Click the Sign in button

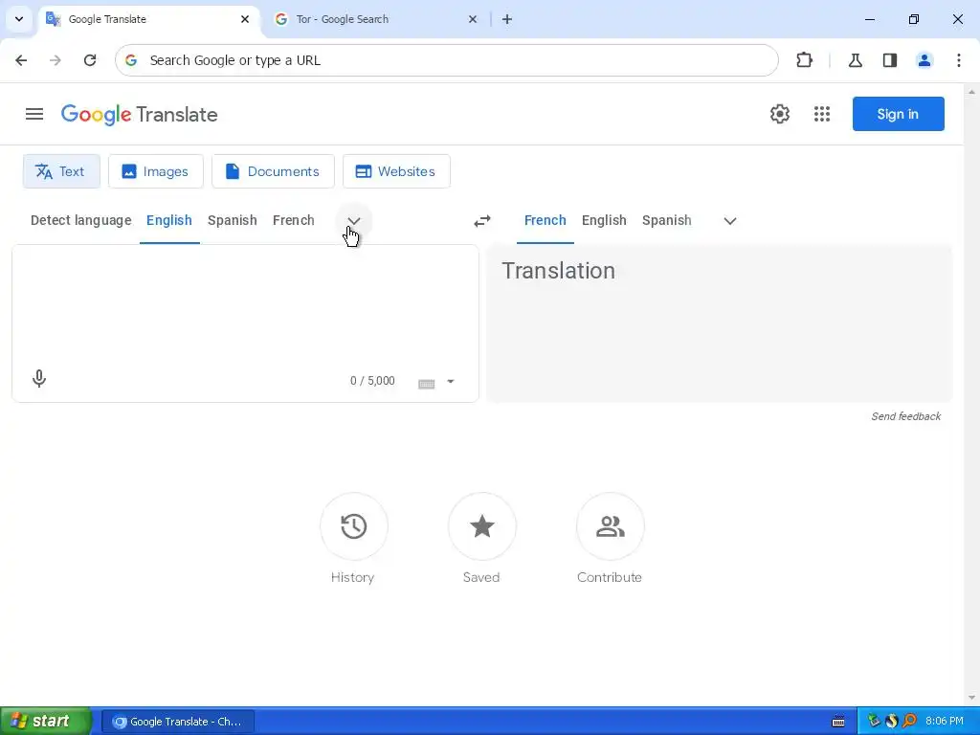coord(898,114)
